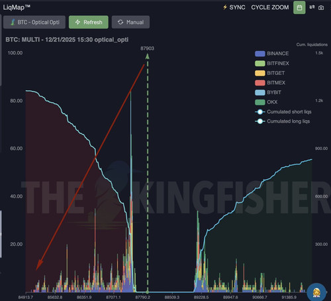
Task: Click the circular arrows icon in Manual
Action: click(120, 22)
